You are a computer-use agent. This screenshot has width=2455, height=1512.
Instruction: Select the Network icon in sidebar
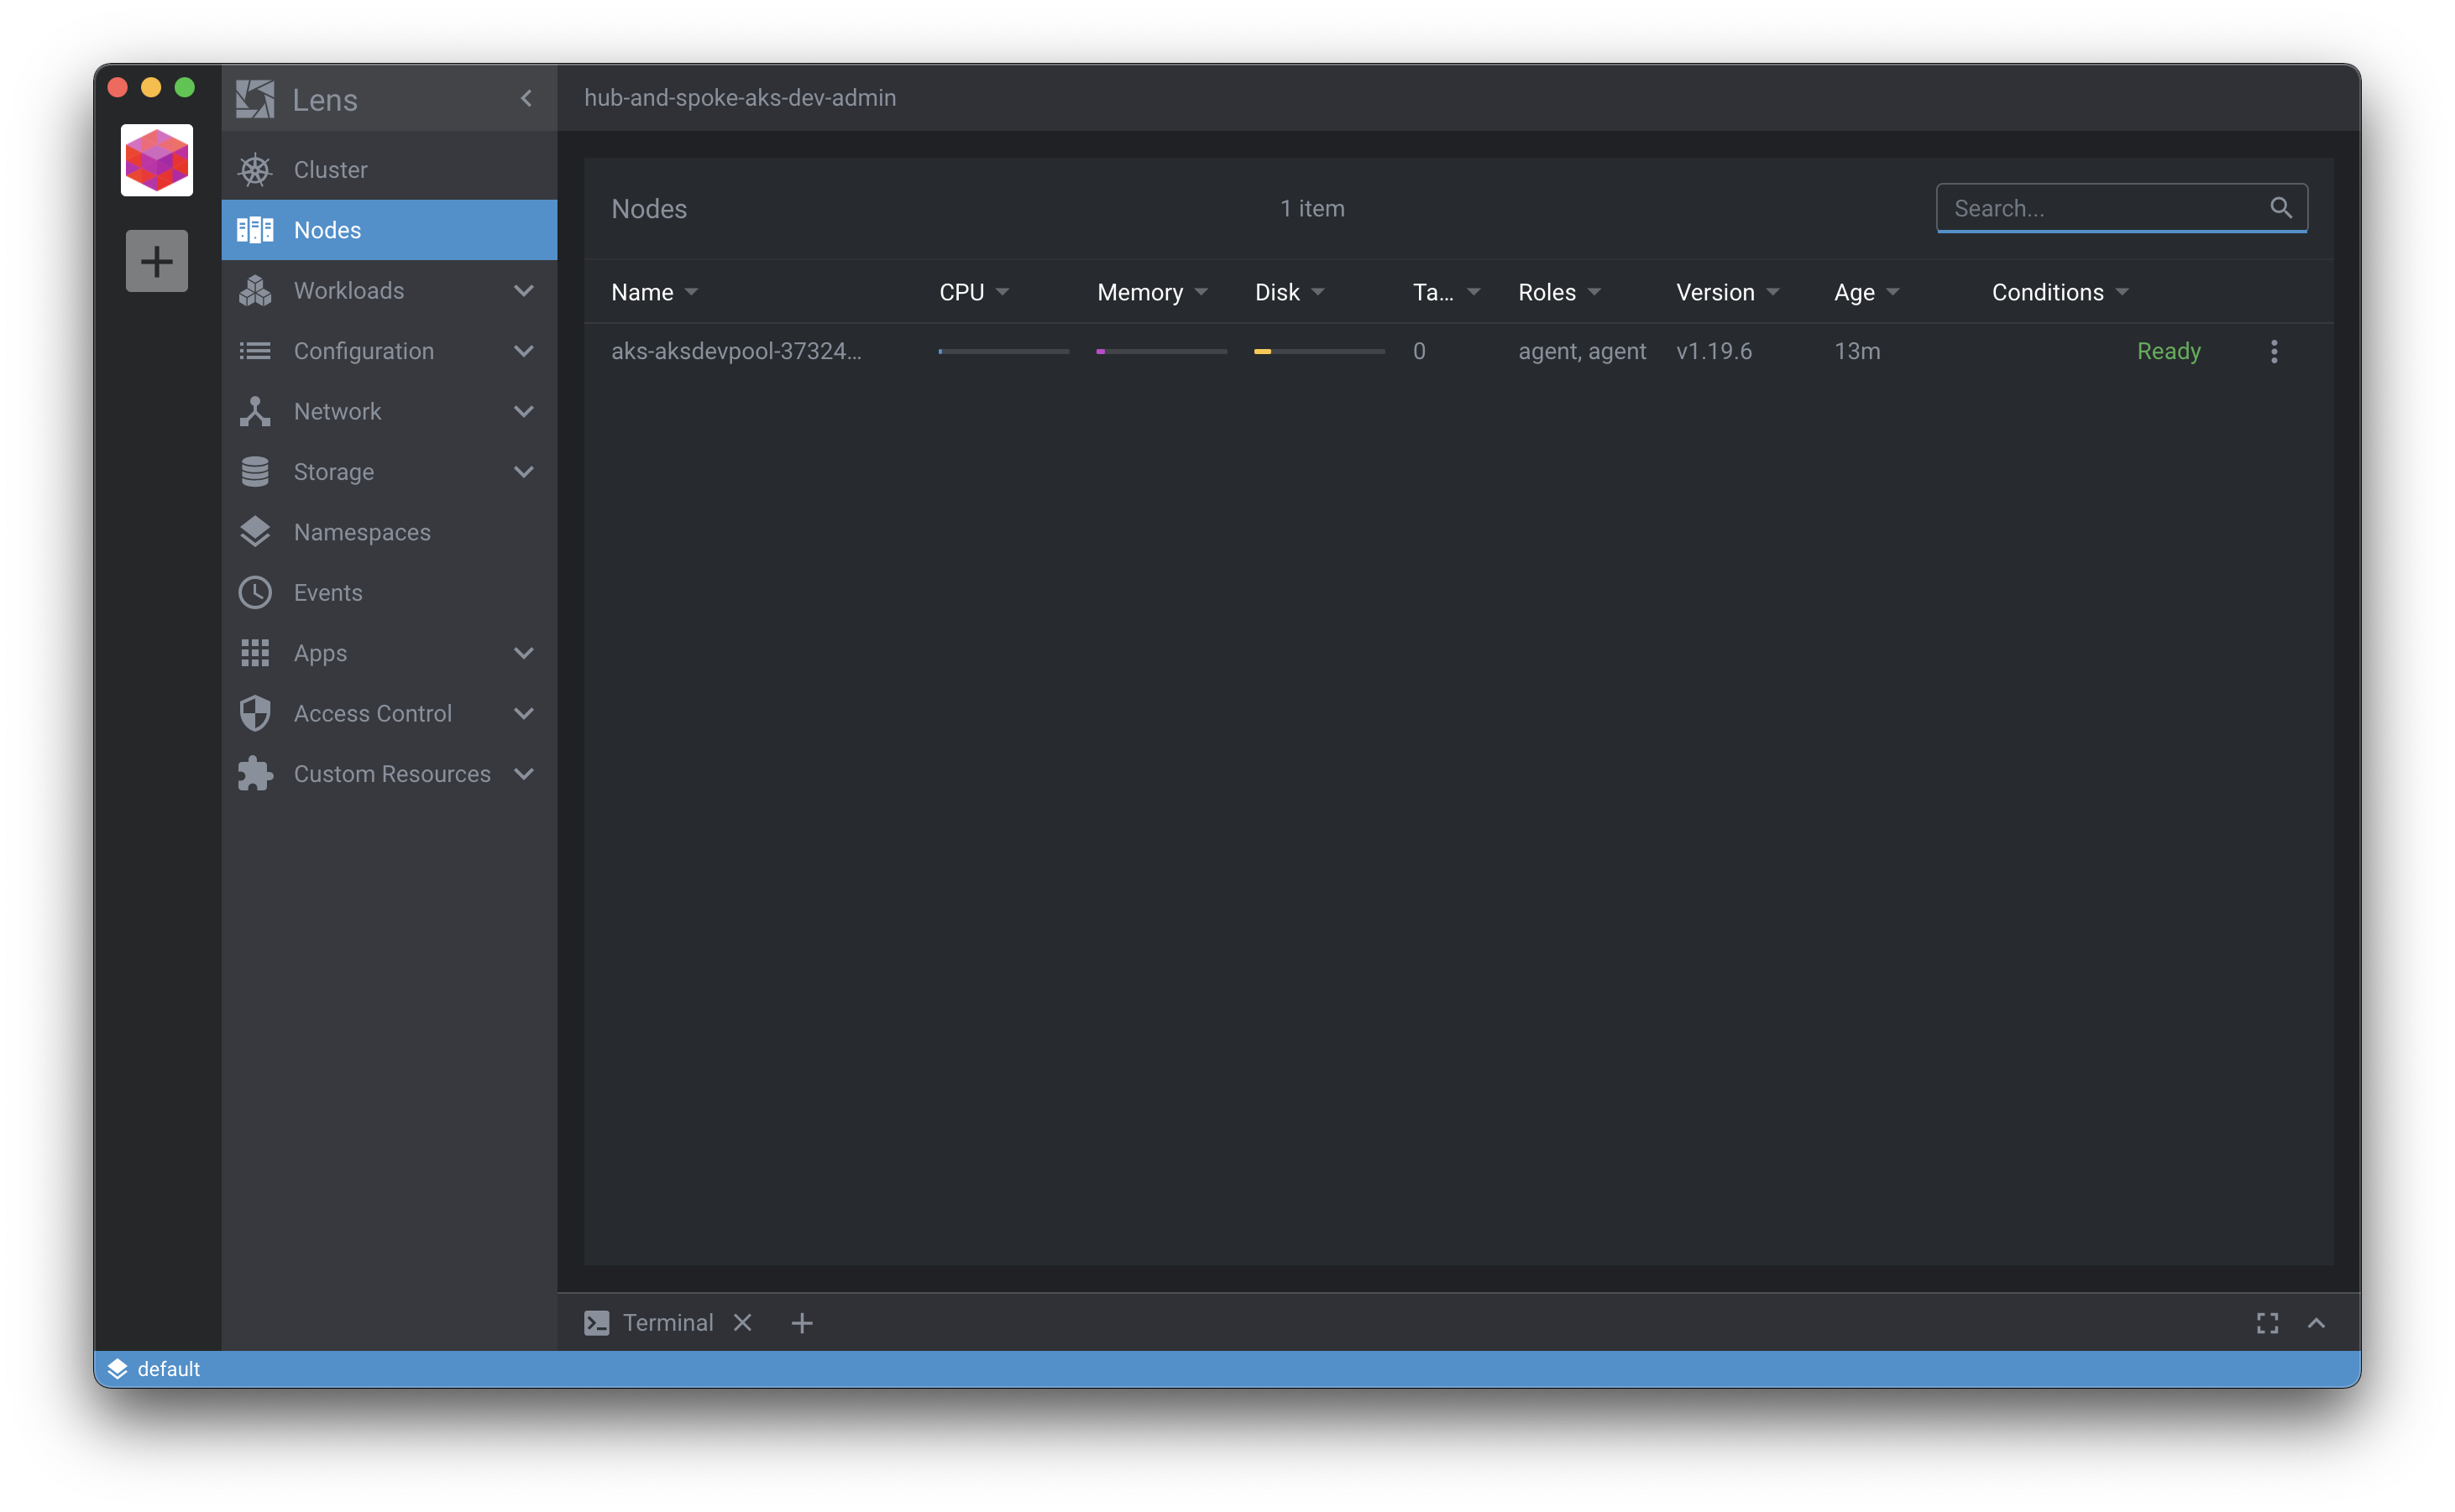click(254, 412)
